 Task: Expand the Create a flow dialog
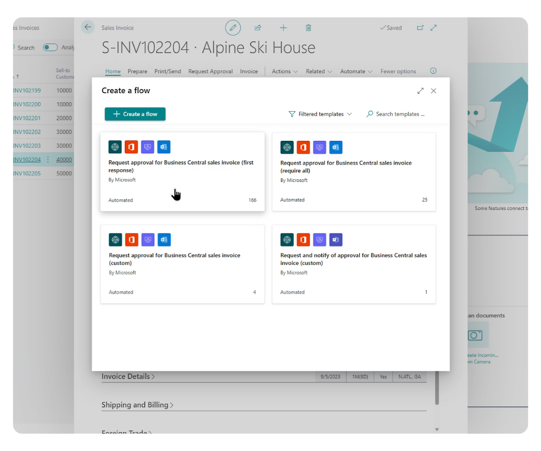(420, 91)
